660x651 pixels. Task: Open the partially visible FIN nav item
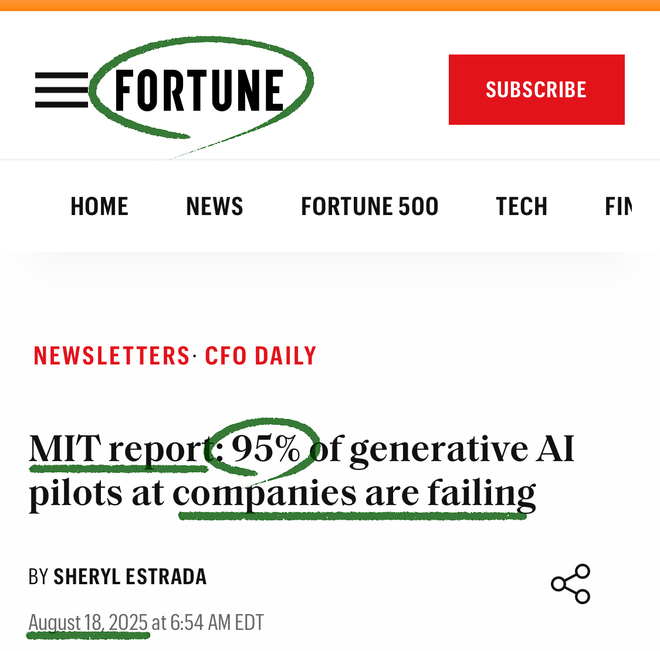[618, 207]
